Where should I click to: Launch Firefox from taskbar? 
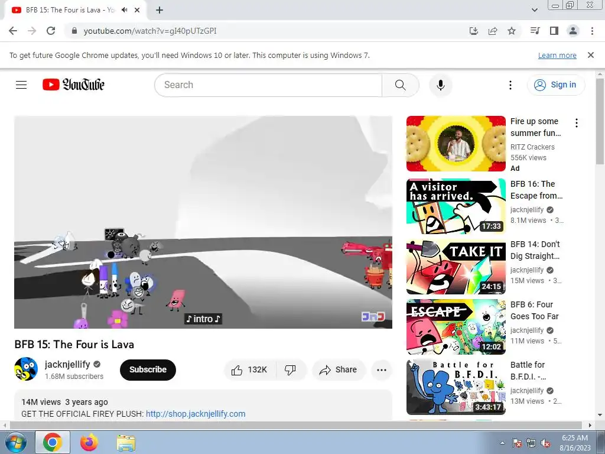coord(89,442)
